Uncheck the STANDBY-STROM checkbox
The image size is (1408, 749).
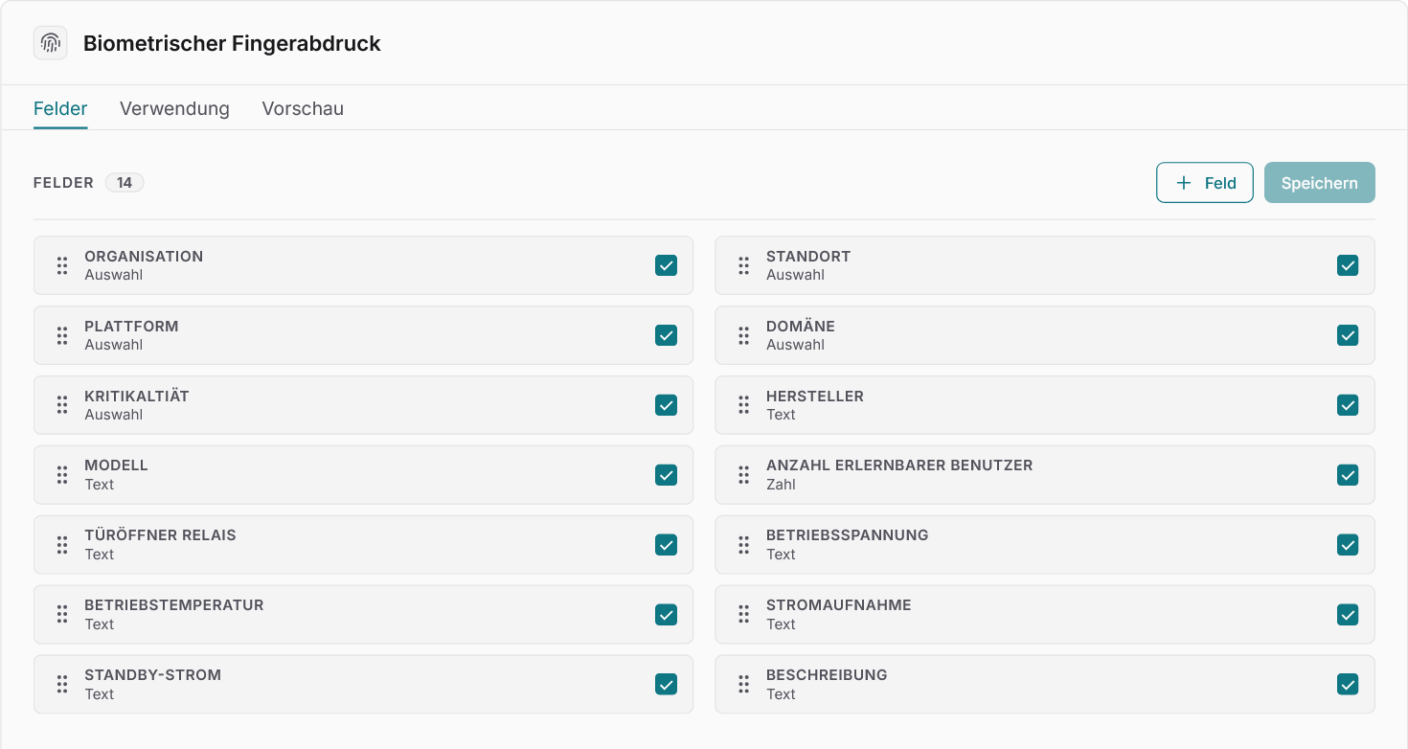pos(667,685)
